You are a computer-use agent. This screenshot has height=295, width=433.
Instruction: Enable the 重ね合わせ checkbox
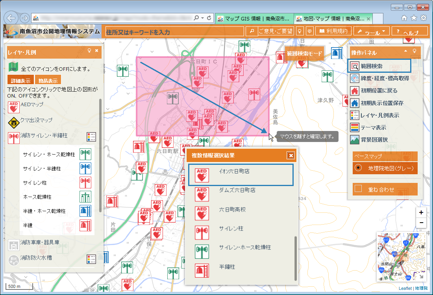(358, 188)
